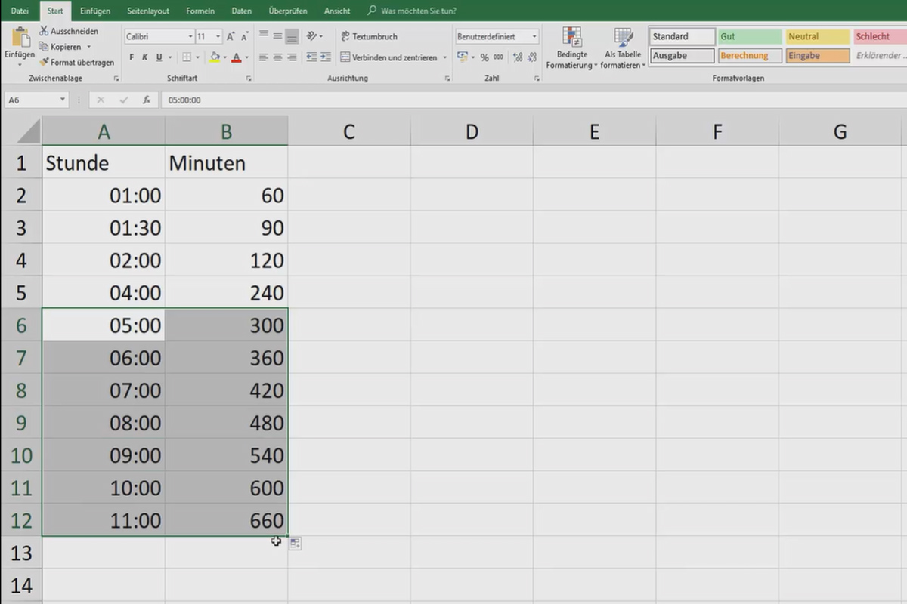907x604 pixels.
Task: Switch to the Daten tab
Action: (241, 11)
